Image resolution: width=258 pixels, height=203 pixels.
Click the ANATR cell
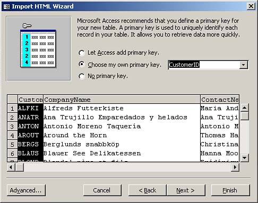[30, 117]
